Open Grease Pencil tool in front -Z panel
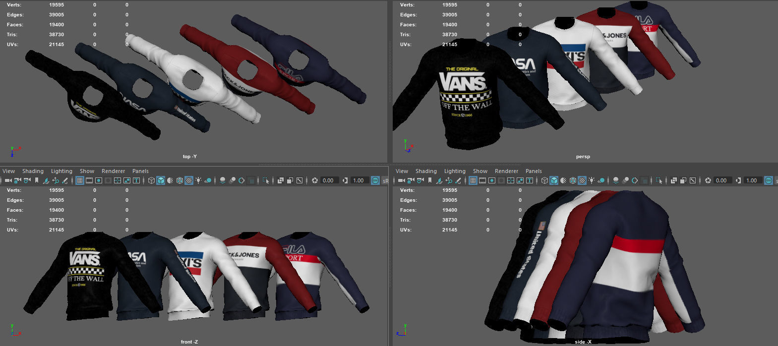778x346 pixels. tap(65, 180)
